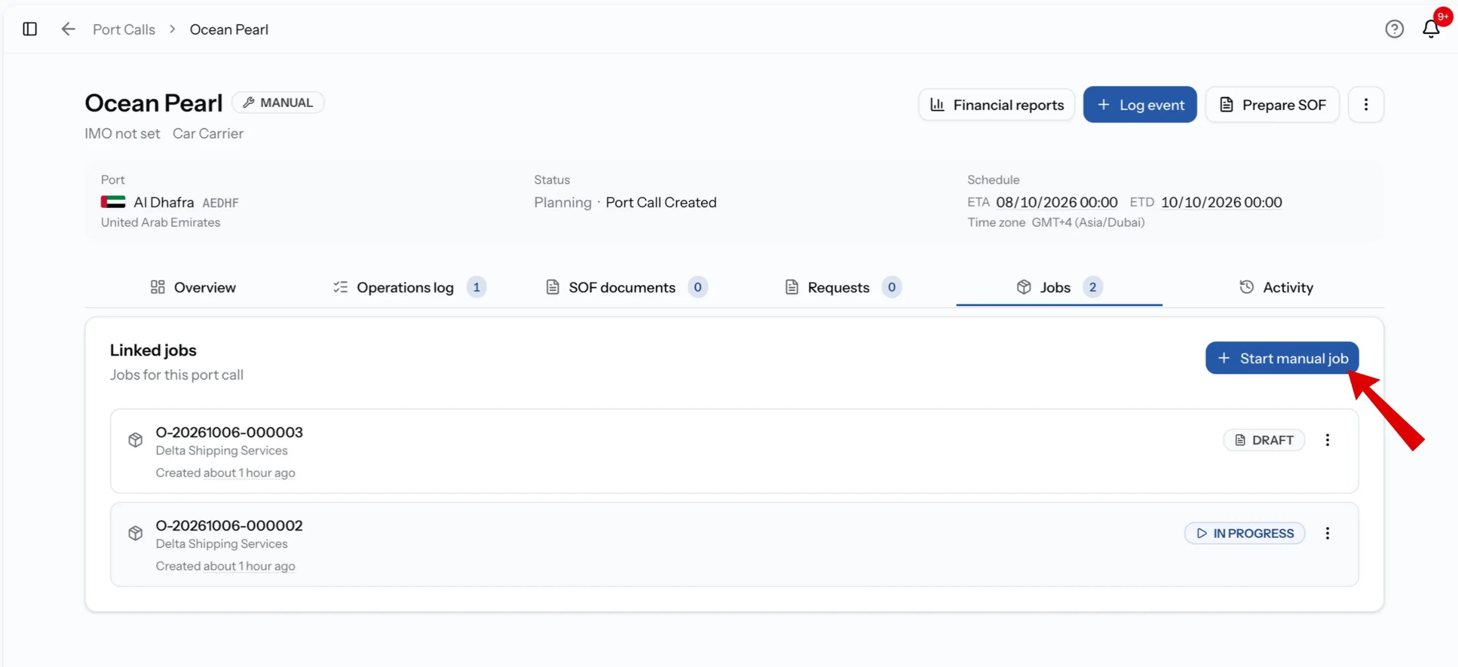
Task: Click the Port Call Created status
Action: [661, 202]
